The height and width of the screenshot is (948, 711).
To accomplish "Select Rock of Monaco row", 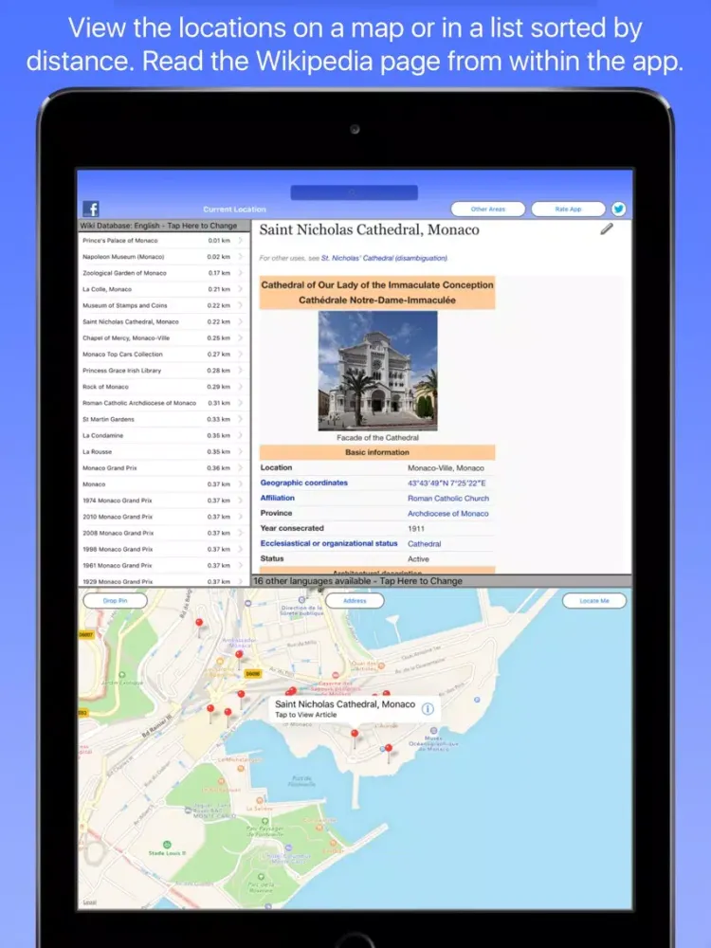I will point(164,387).
